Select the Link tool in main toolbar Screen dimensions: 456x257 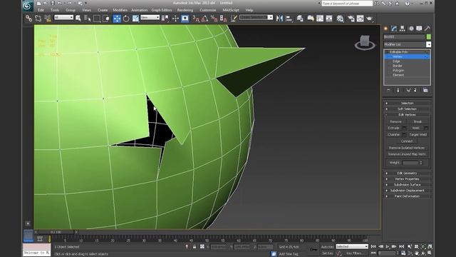28,19
